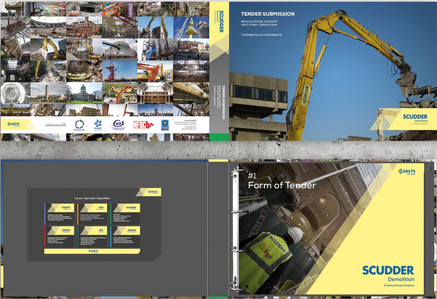Select the ION Environmental capability card
Viewport: 437px width, 299px height.
[x=92, y=213]
